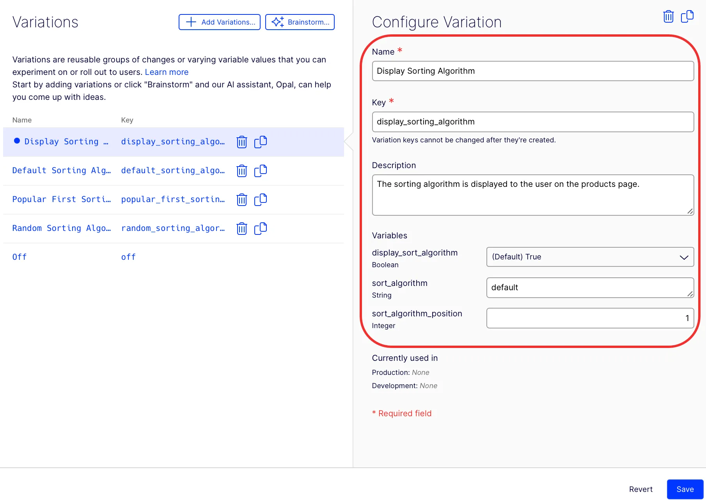Delete the Display Sorting variation row
This screenshot has width=706, height=504.
tap(242, 142)
